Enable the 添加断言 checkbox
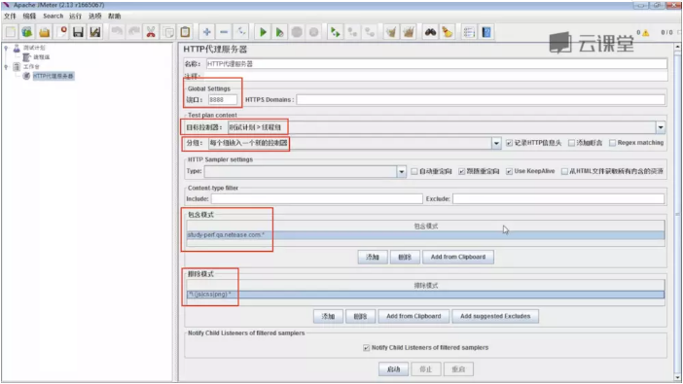This screenshot has height=384, width=683. [x=571, y=143]
